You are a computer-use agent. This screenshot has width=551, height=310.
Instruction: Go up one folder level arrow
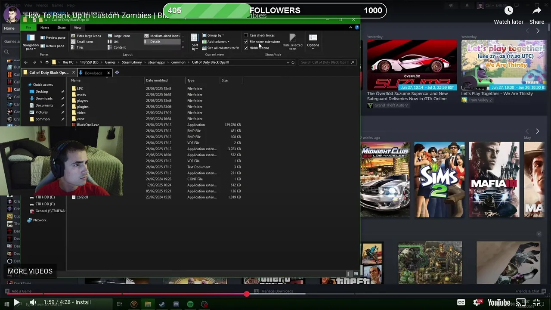pos(47,62)
